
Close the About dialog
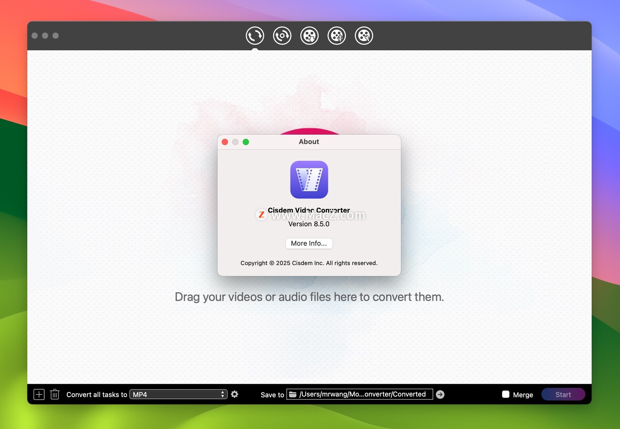tap(225, 142)
